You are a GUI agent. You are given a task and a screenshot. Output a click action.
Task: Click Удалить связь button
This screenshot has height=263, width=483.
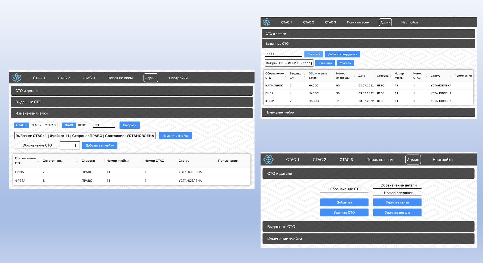[x=397, y=202]
